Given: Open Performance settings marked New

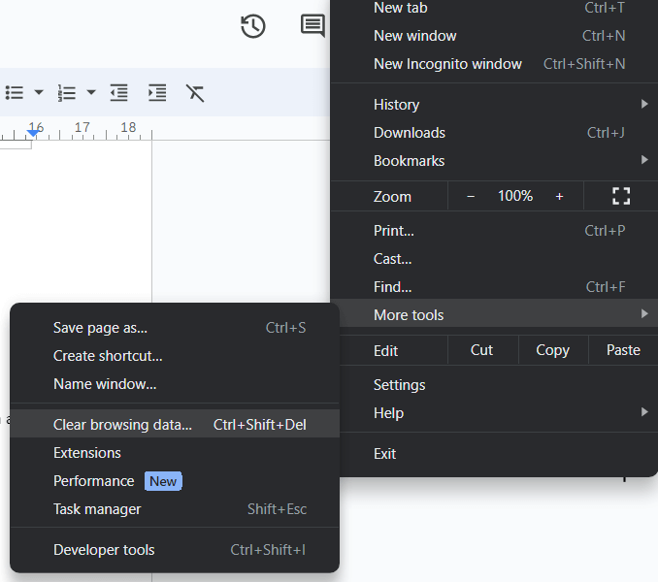Looking at the screenshot, I should [x=175, y=481].
